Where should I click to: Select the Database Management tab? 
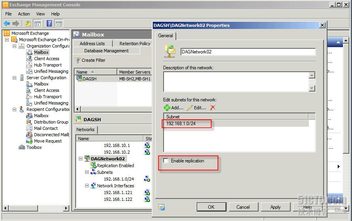(x=107, y=51)
